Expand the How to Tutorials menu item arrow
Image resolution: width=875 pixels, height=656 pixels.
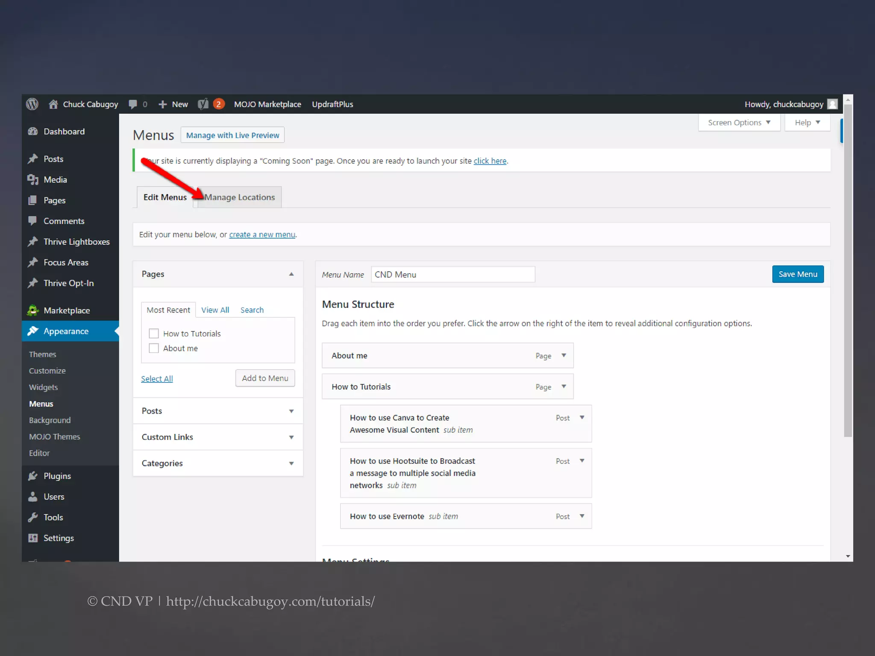coord(564,387)
